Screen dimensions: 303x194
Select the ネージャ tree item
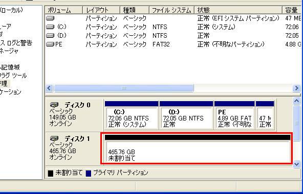pos(9,51)
